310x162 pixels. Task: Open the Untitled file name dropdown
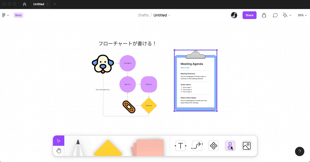click(162, 15)
